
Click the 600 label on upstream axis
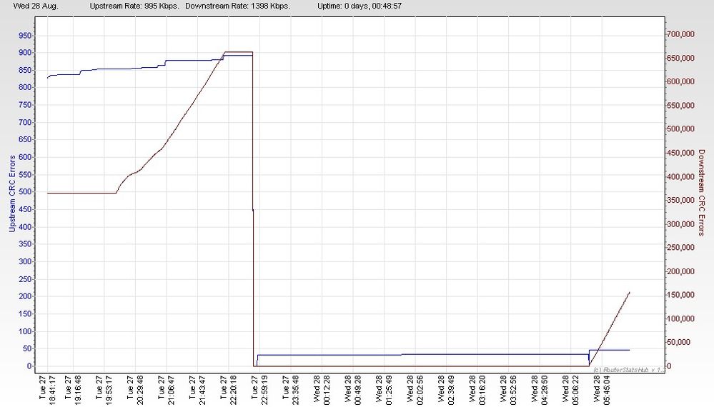[x=25, y=157]
